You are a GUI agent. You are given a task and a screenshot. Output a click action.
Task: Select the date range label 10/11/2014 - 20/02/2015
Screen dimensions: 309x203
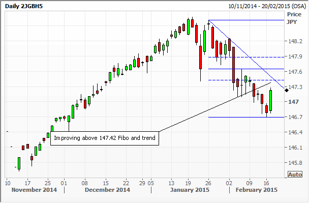coord(267,6)
